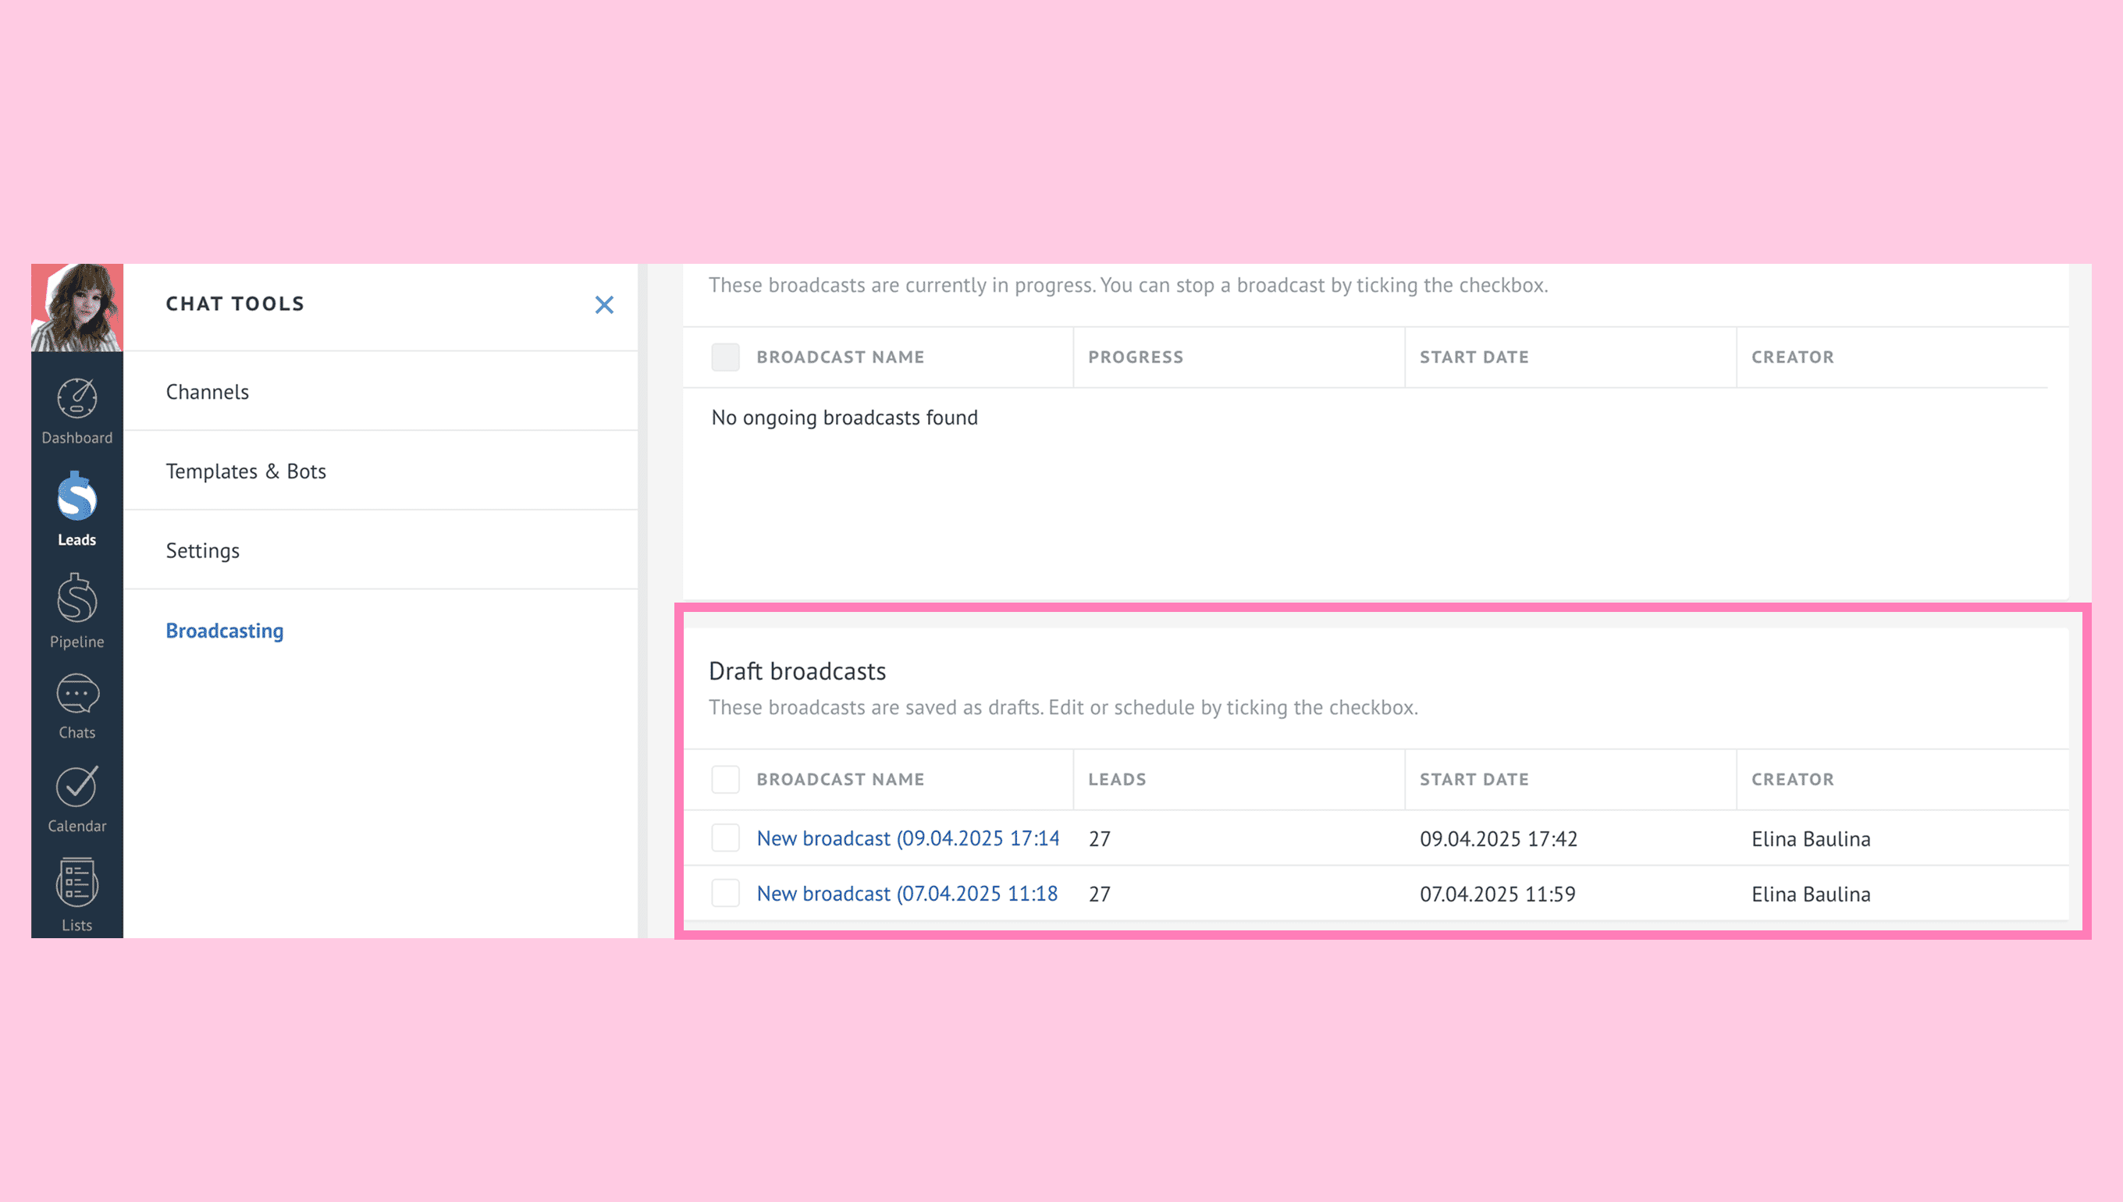Click CREATOR header in ongoing table

click(x=1793, y=357)
